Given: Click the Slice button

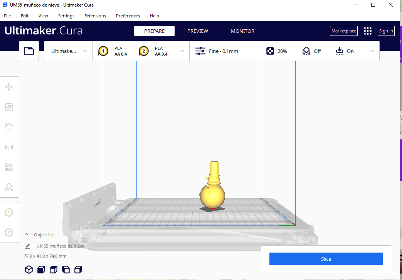Looking at the screenshot, I should point(326,259).
